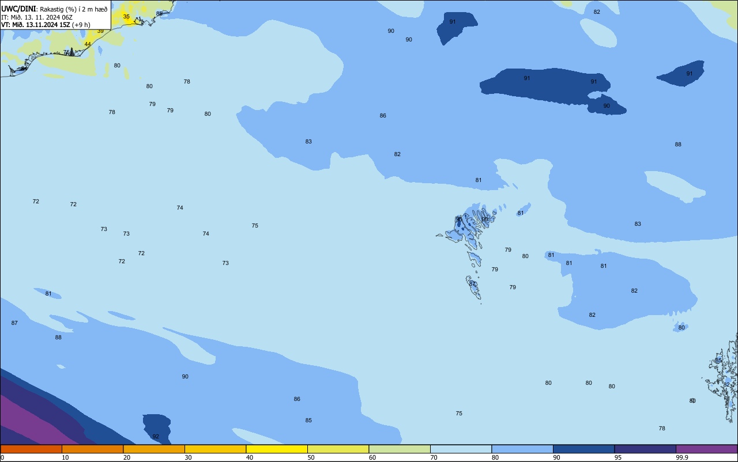Viewport: 738px width, 462px height.
Task: Click the humidity value 39 on the map
Action: (x=100, y=31)
